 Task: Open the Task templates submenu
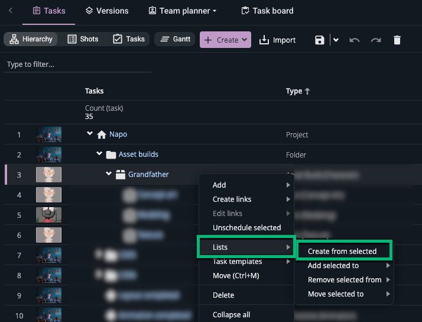click(246, 262)
